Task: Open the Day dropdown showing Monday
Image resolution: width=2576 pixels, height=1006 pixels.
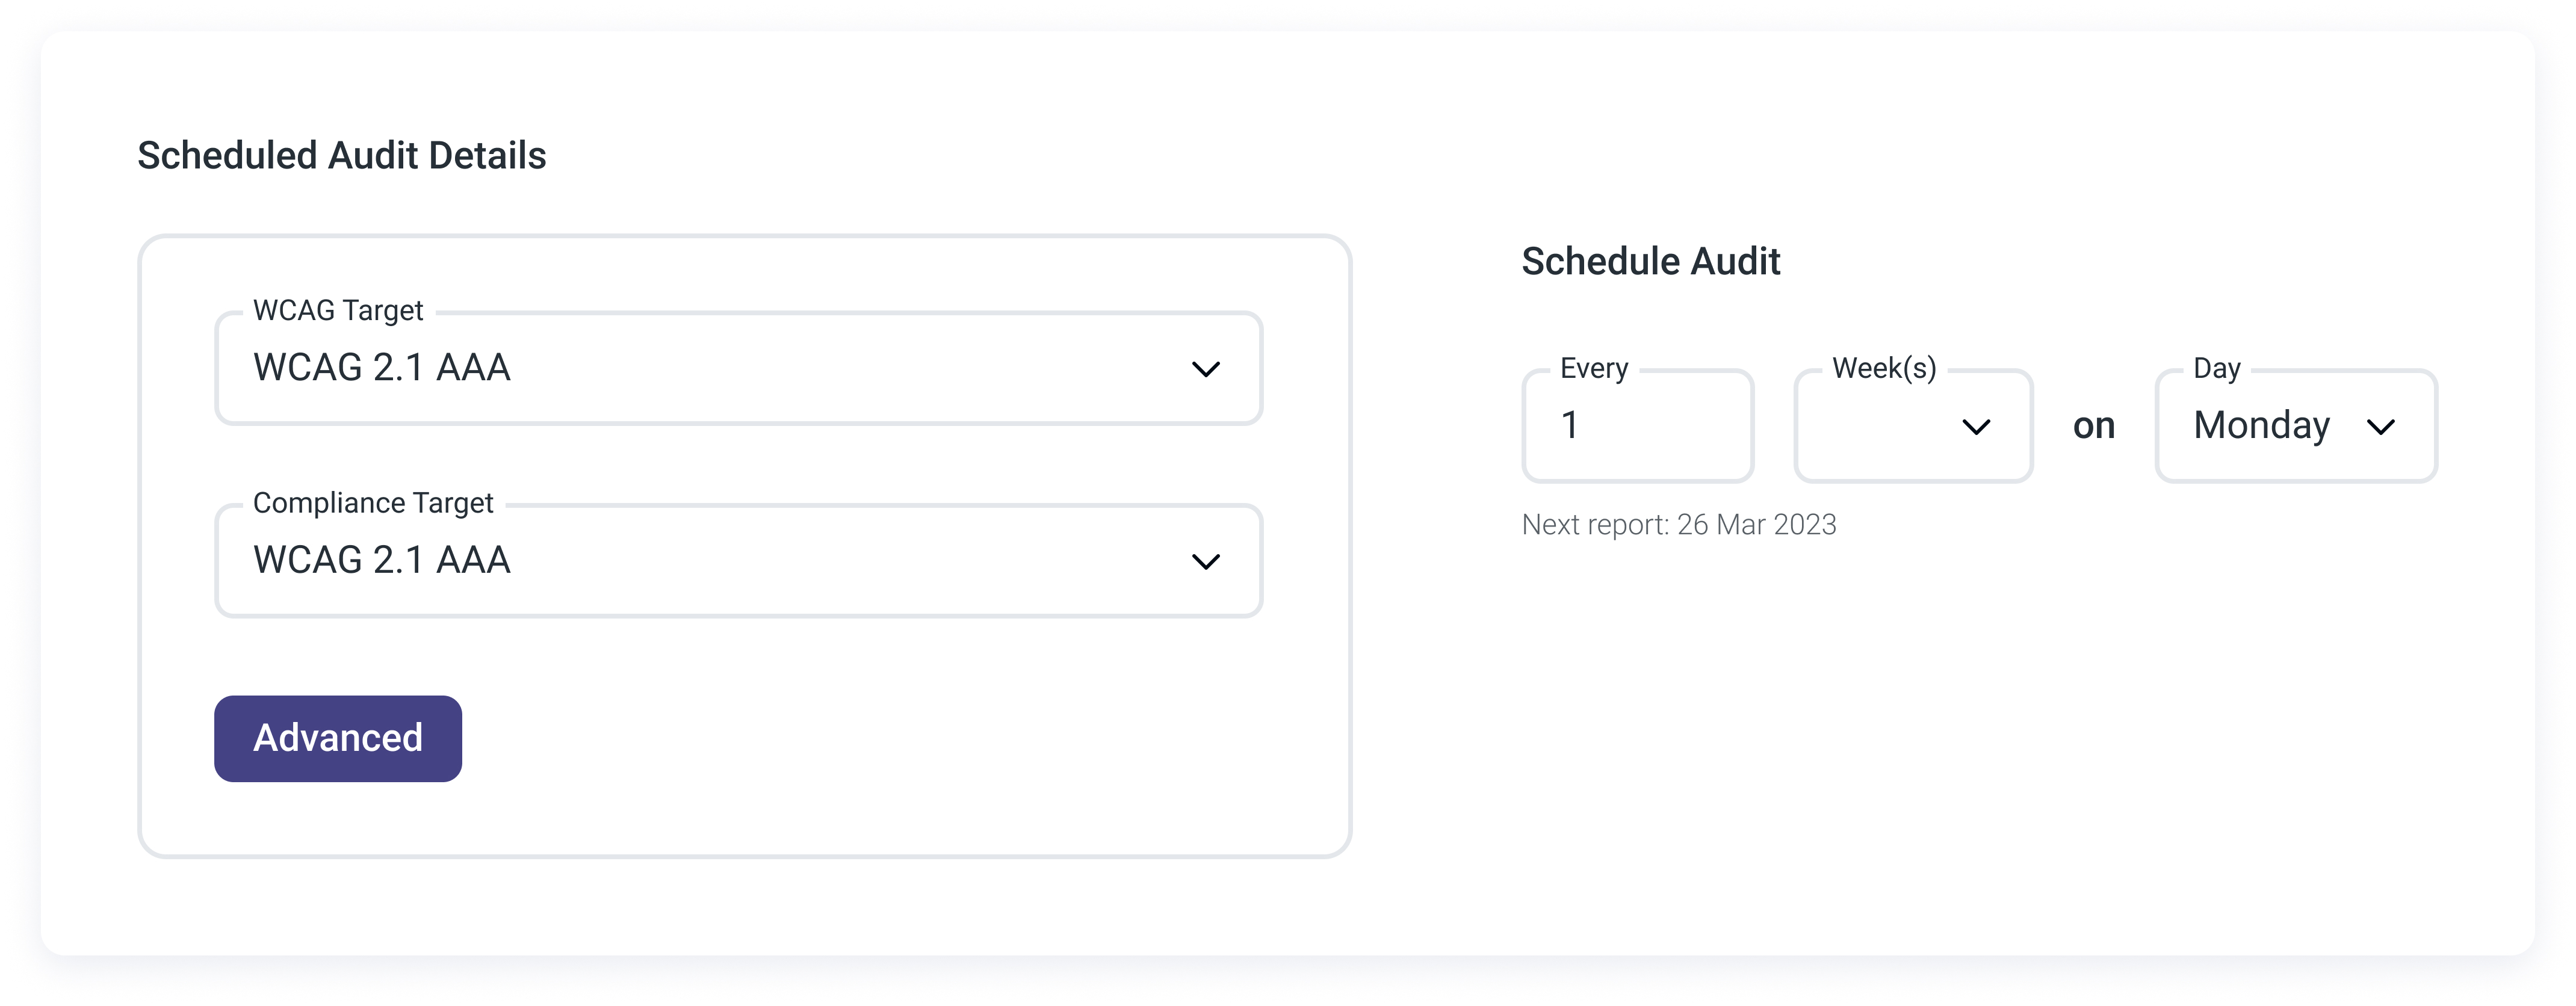Action: coord(2296,426)
